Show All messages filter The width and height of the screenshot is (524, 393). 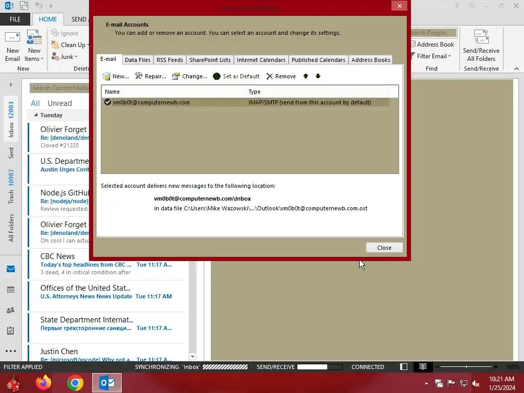coord(35,103)
